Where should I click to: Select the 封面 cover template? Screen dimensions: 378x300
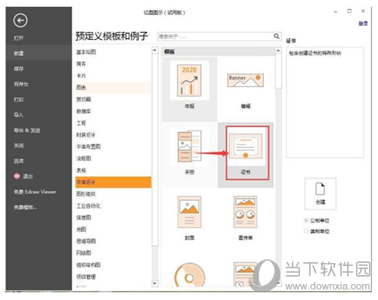coord(189,218)
